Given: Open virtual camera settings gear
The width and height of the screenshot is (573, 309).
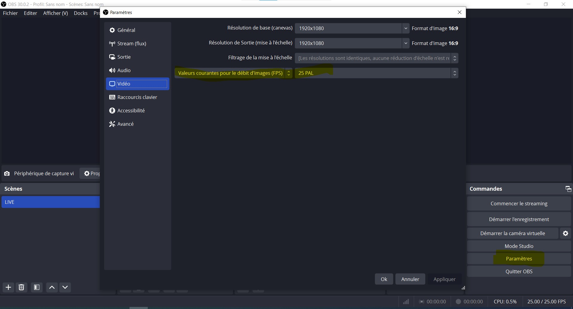Looking at the screenshot, I should [566, 233].
